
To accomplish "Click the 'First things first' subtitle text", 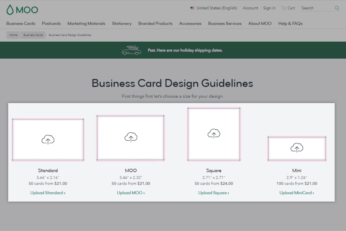I will (x=172, y=96).
